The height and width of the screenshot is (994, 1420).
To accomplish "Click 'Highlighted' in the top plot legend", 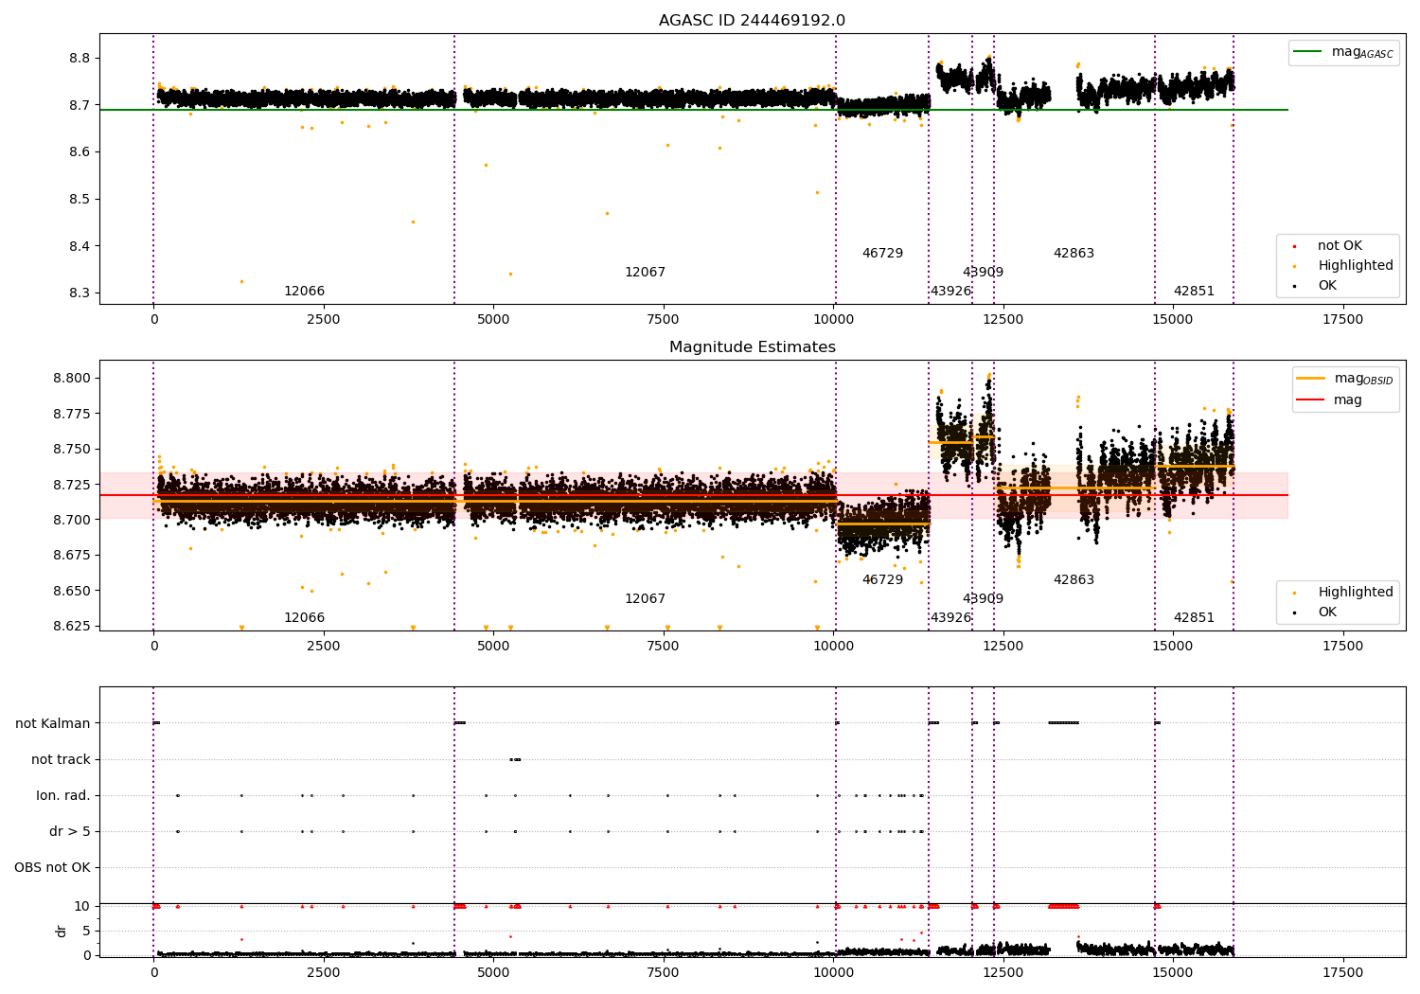I will [x=1344, y=266].
